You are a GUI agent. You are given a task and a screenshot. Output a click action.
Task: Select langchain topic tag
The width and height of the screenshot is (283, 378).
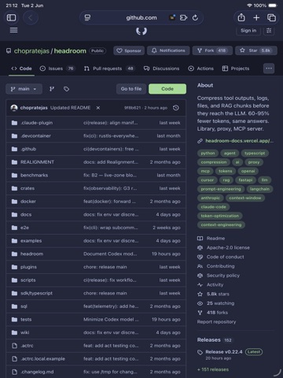pos(259,189)
